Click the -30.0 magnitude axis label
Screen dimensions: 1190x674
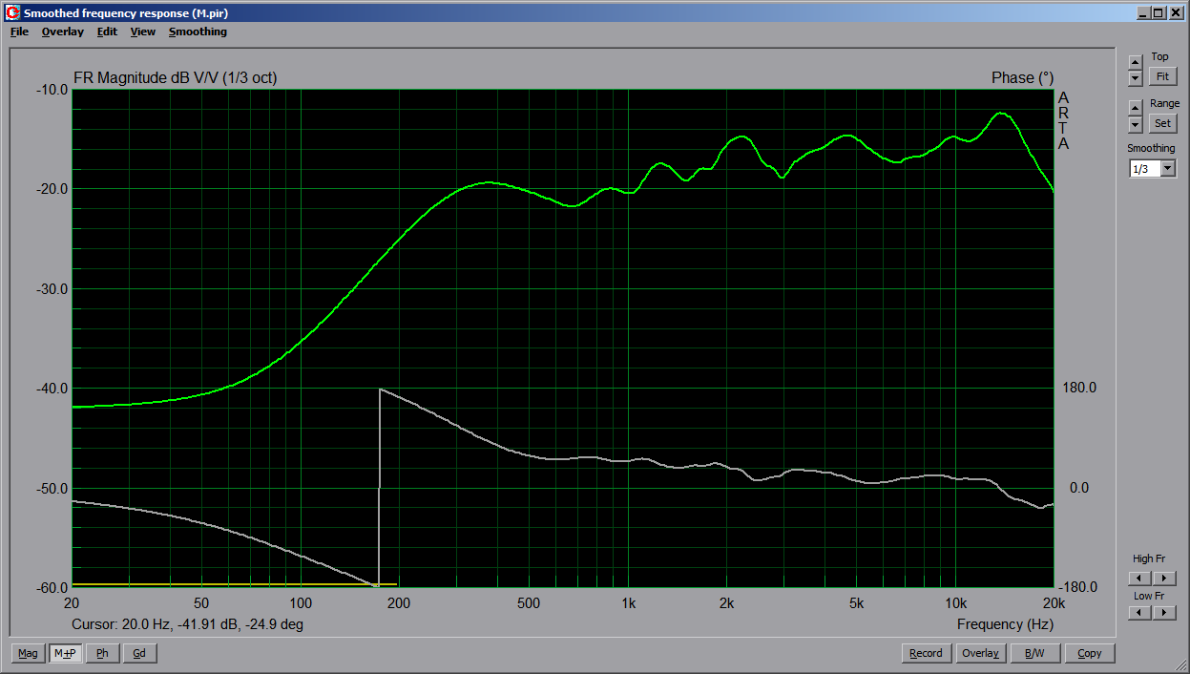tap(51, 288)
